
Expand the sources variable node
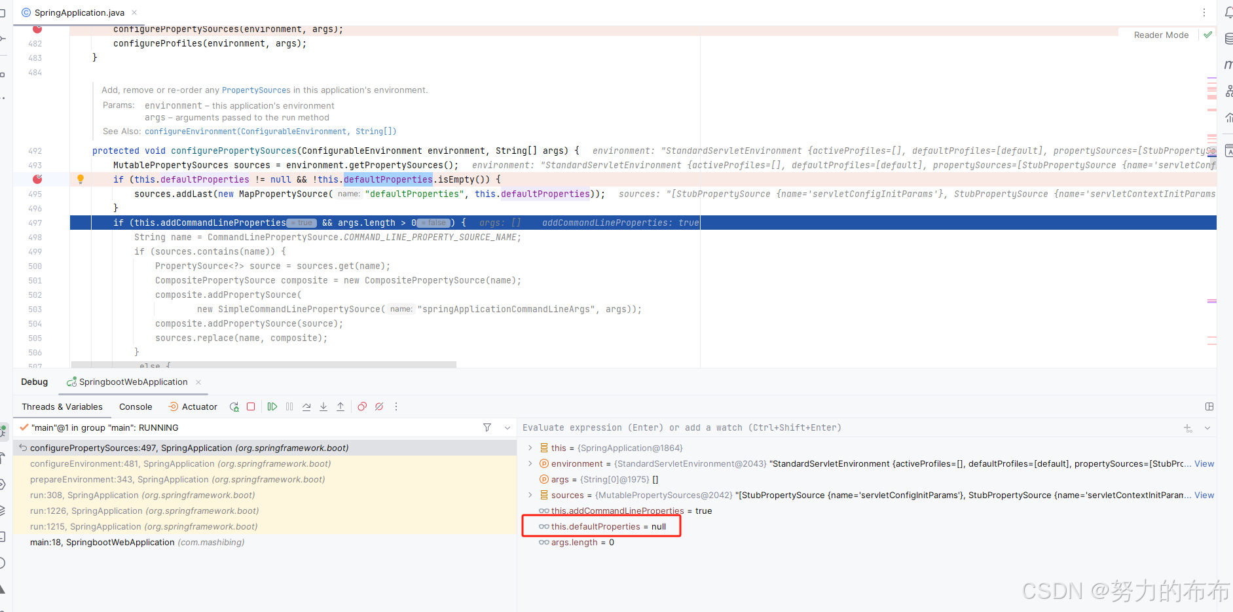click(x=530, y=495)
